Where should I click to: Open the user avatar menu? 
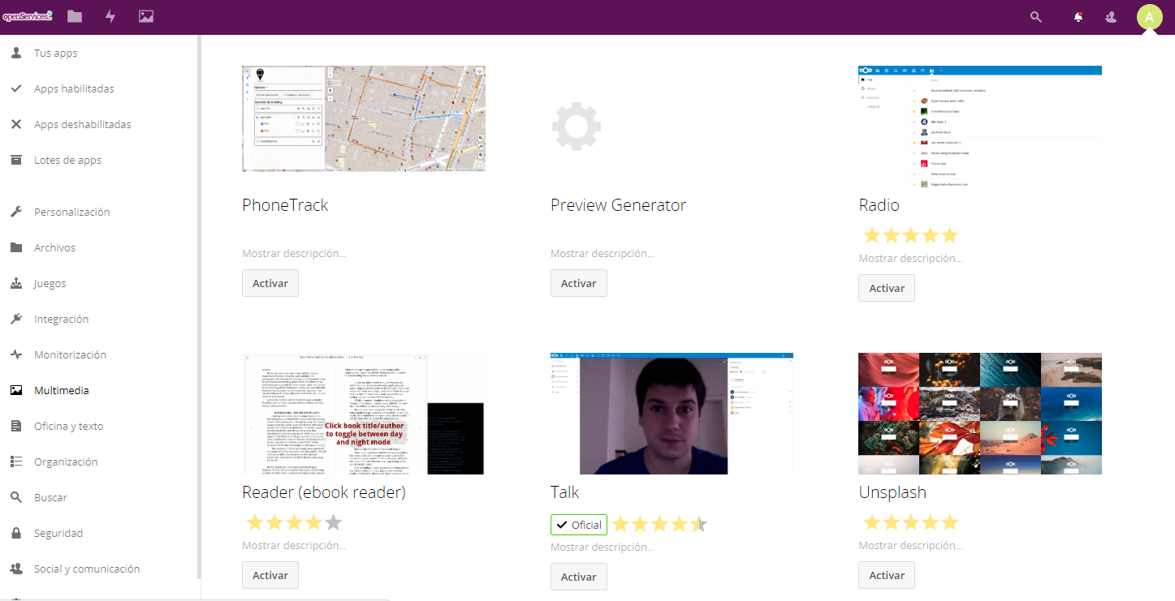[1149, 17]
